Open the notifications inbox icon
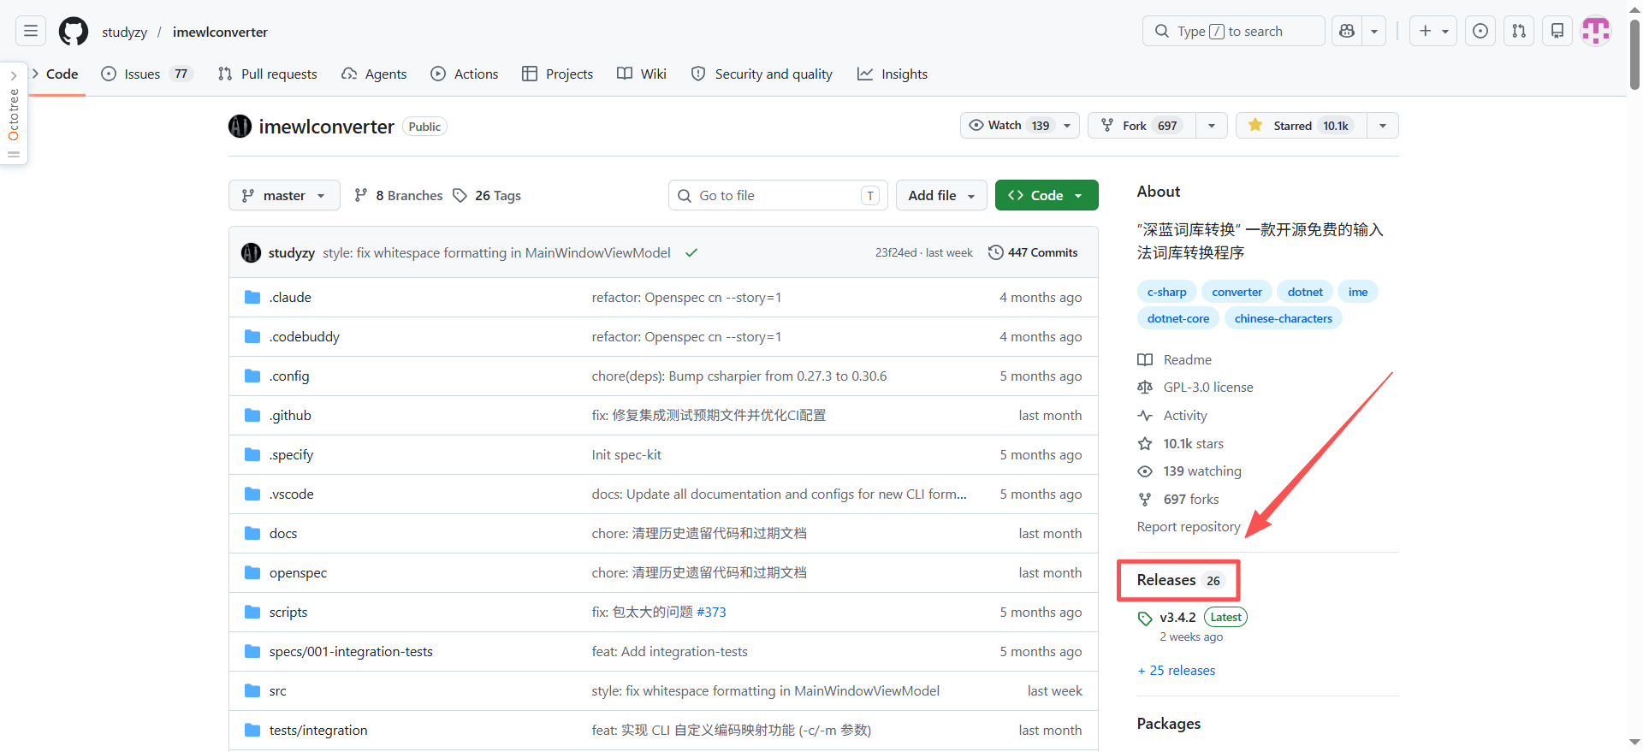 point(1557,32)
